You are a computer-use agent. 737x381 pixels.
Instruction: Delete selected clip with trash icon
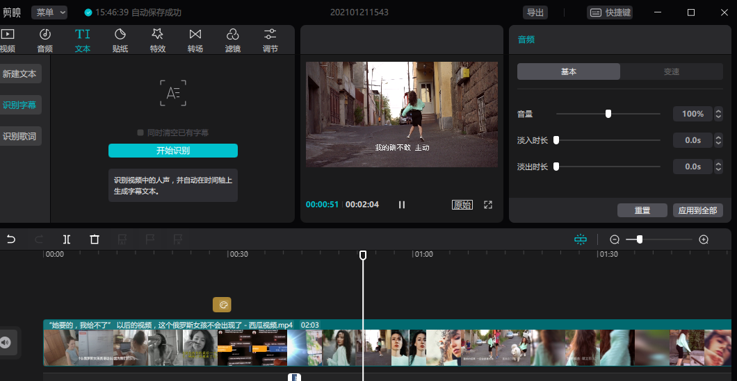pyautogui.click(x=95, y=239)
